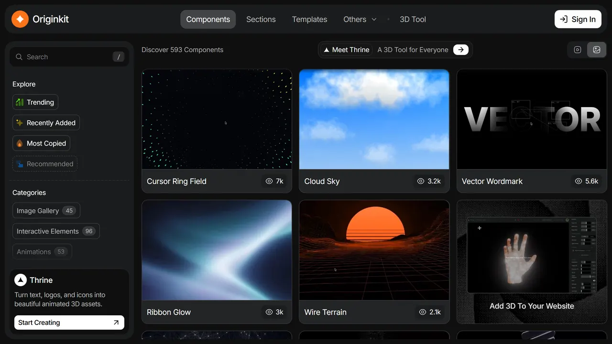Click the Start Creating button

tap(69, 322)
